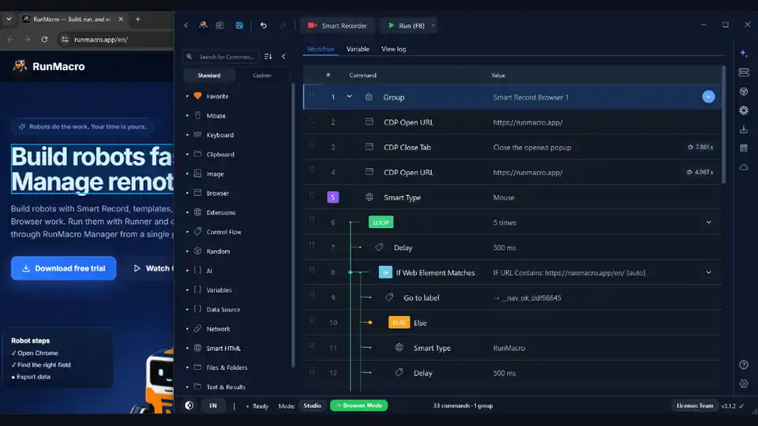Click the stacked layers icon in right sidebar
The height and width of the screenshot is (426, 758).
(744, 73)
